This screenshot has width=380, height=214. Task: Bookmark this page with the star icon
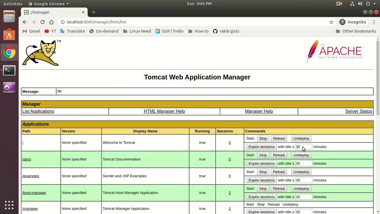pyautogui.click(x=331, y=22)
